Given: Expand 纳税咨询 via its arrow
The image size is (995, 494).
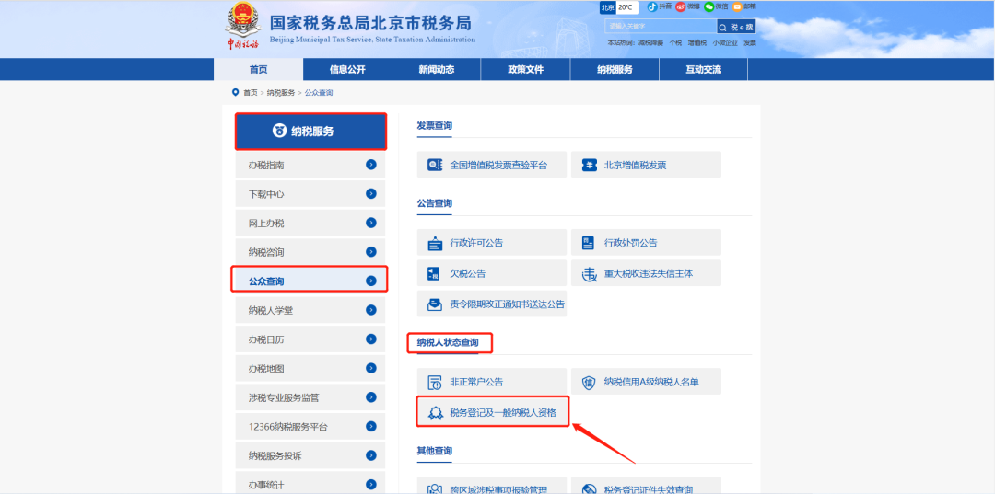Looking at the screenshot, I should [371, 252].
